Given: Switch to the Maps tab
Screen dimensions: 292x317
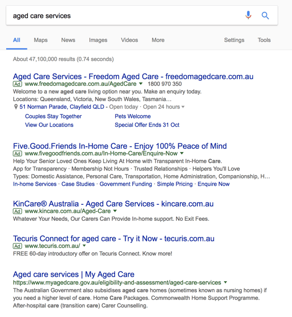Looking at the screenshot, I should tap(41, 40).
